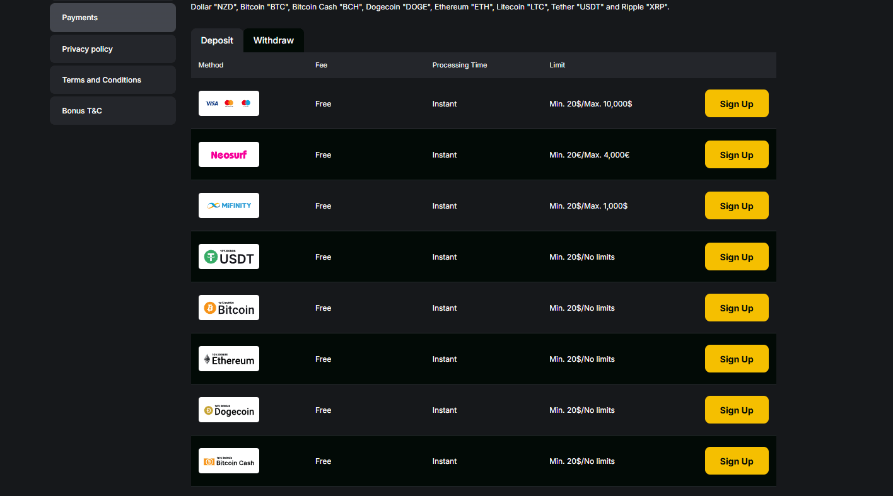The image size is (893, 496).
Task: Choose the Ethereum payment logo
Action: 229,359
